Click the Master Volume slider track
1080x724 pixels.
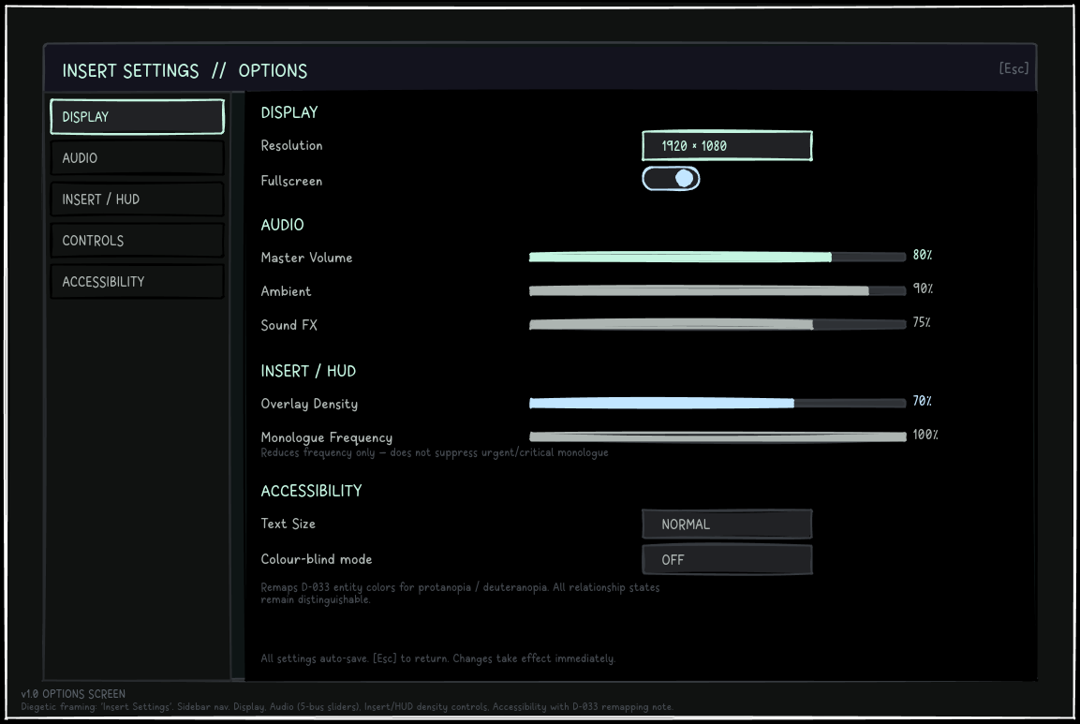click(717, 257)
